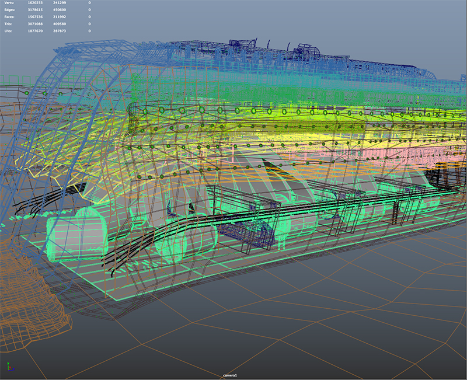467x380 pixels.
Task: Click the UVs label in heads-up display
Action: tap(10, 31)
